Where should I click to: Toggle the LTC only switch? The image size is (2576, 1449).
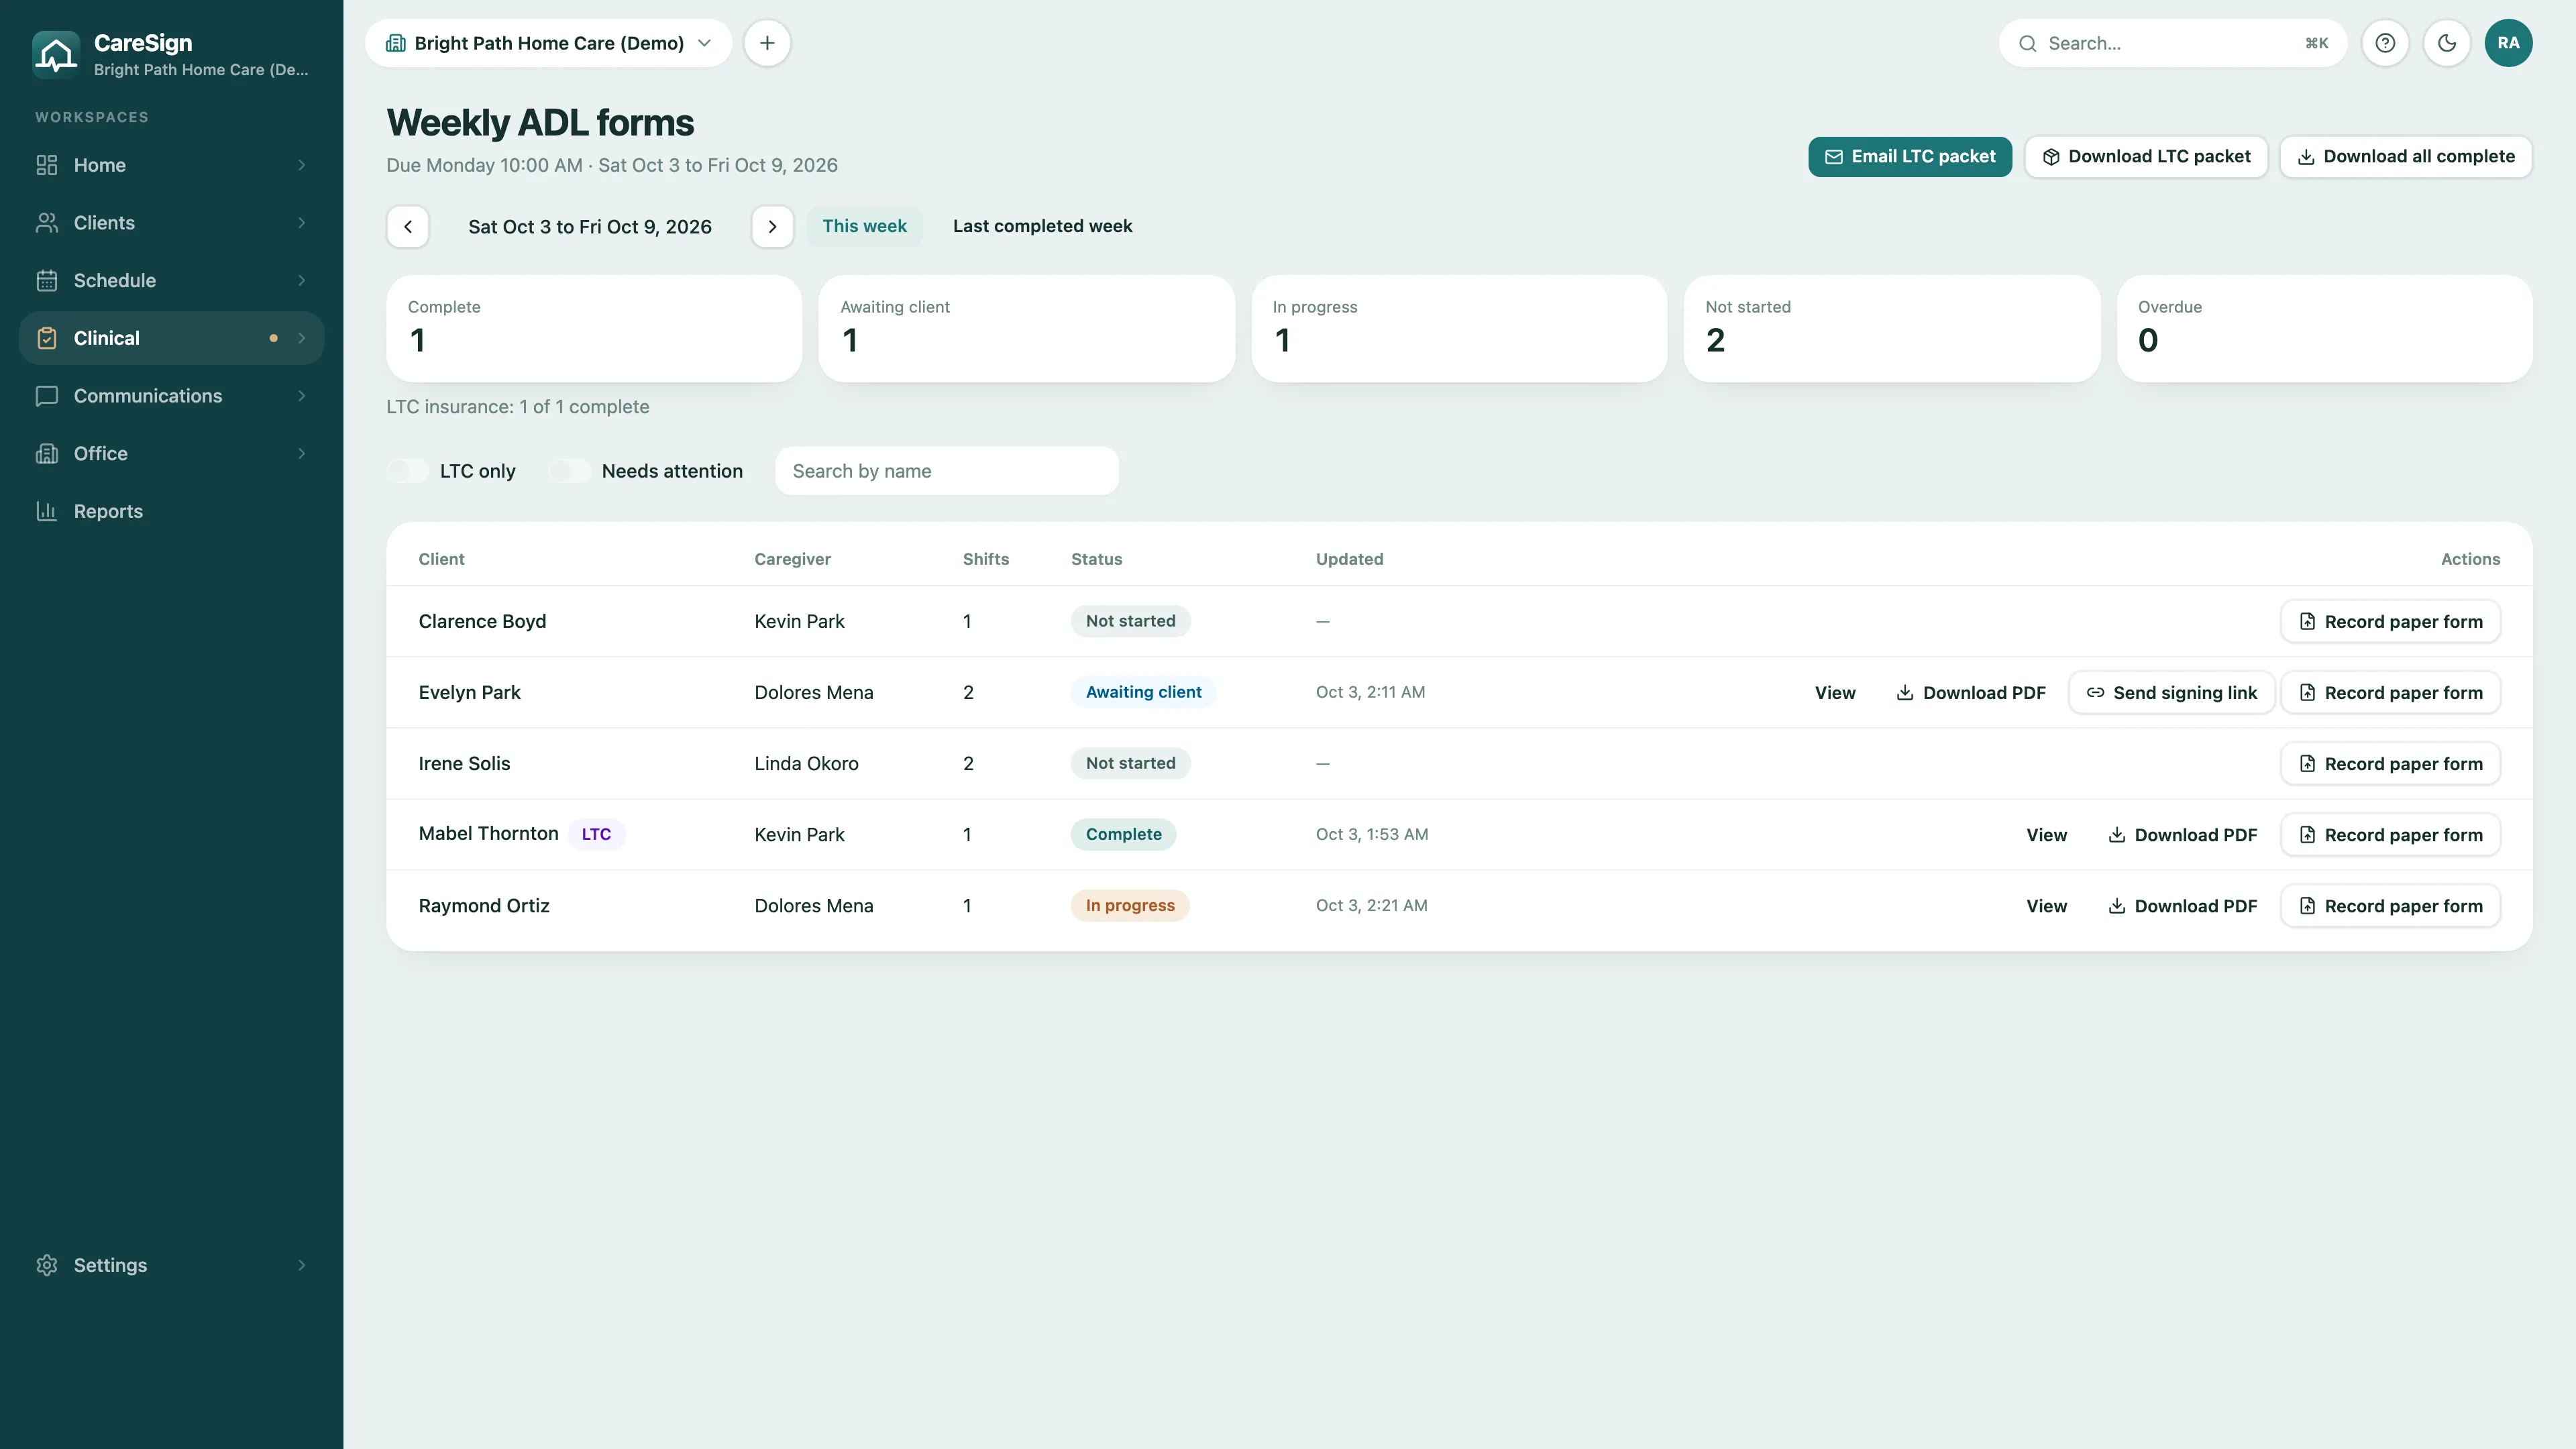point(408,471)
